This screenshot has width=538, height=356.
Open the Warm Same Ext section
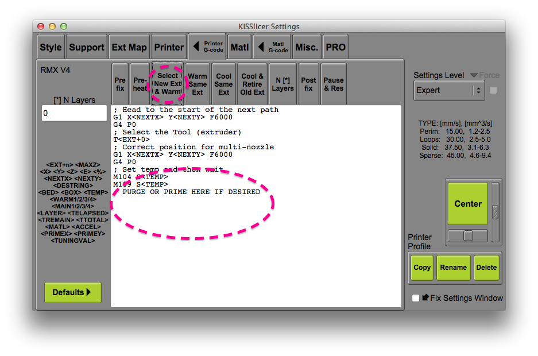coord(198,84)
